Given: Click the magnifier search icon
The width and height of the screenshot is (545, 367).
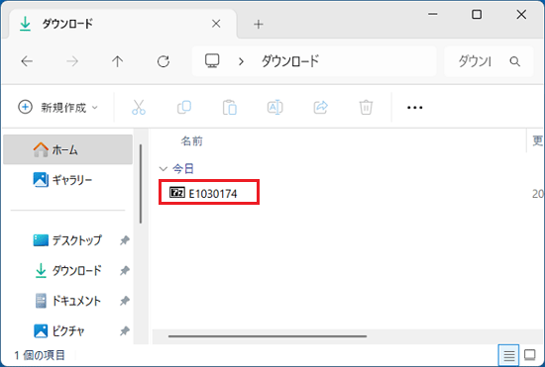Looking at the screenshot, I should coord(514,61).
